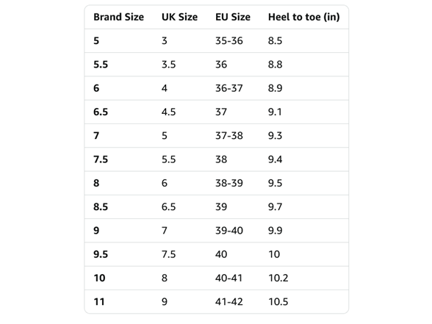Viewport: 432px width, 324px height.
Task: Click heel to toe value 10.5
Action: [x=278, y=301]
